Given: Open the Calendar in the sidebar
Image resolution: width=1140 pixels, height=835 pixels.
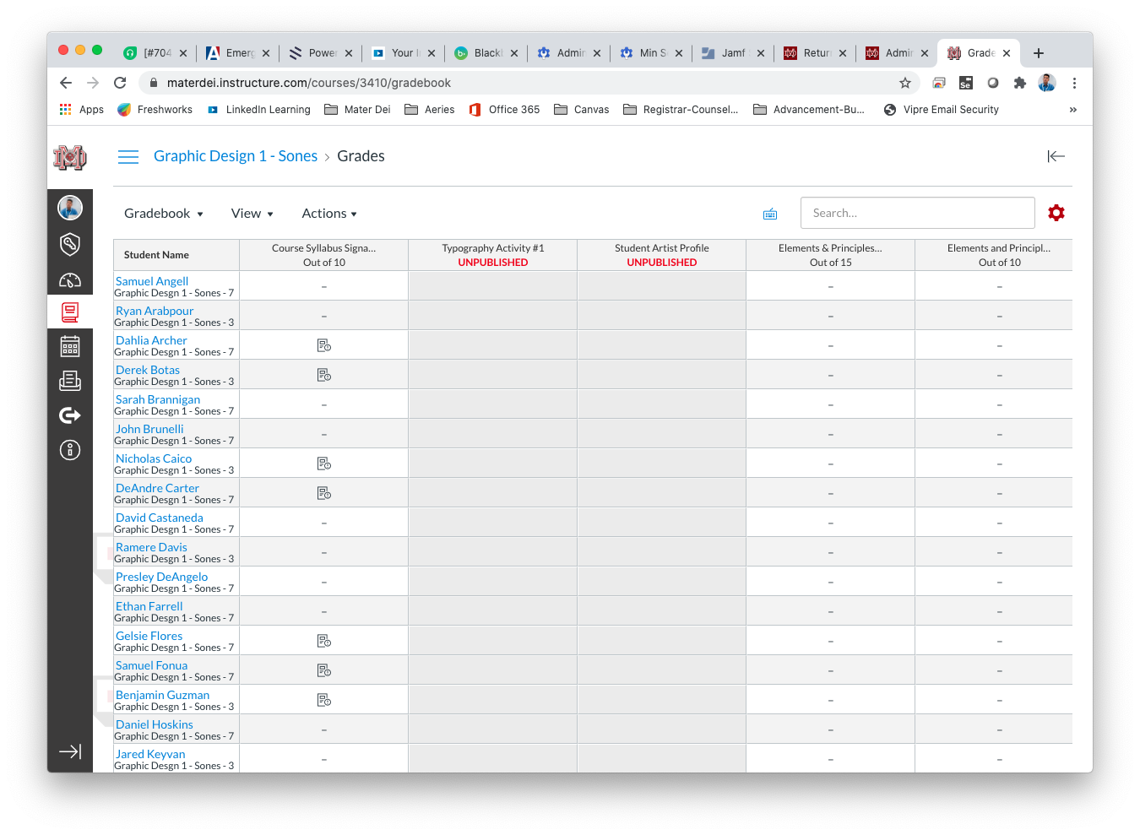Looking at the screenshot, I should [x=70, y=346].
